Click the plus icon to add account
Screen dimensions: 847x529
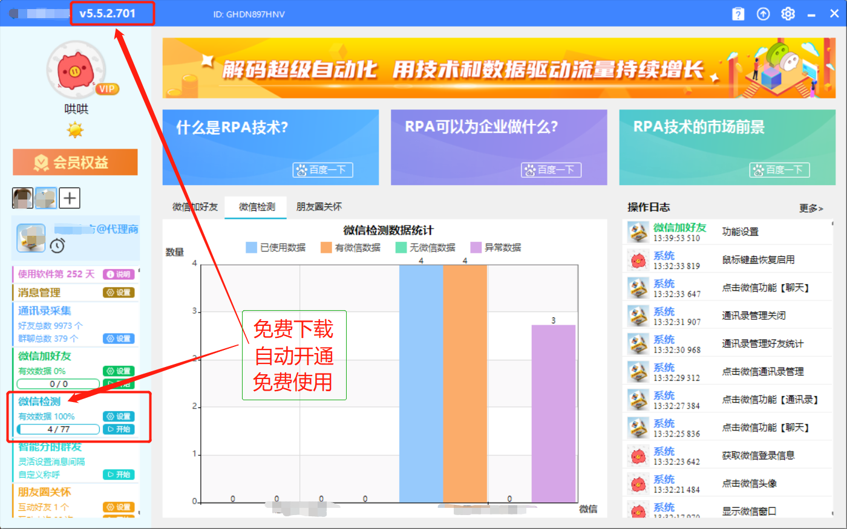tap(70, 198)
